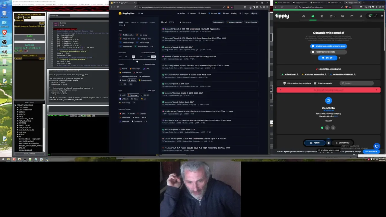Expand the +10 more inference providers

click(x=146, y=121)
